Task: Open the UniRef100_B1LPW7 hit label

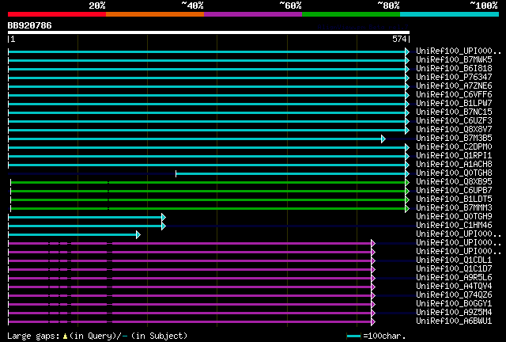Action: pyautogui.click(x=454, y=104)
